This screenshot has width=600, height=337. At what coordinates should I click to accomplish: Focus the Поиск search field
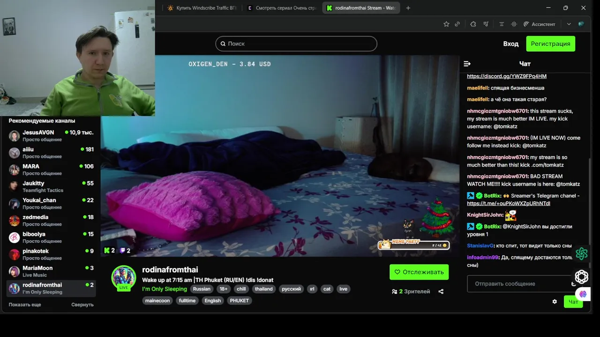296,44
